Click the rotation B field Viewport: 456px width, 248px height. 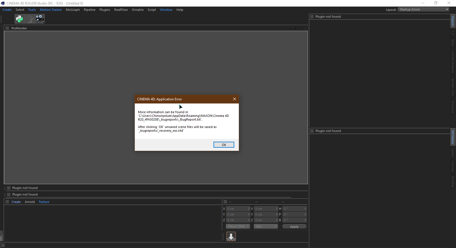click(x=294, y=220)
